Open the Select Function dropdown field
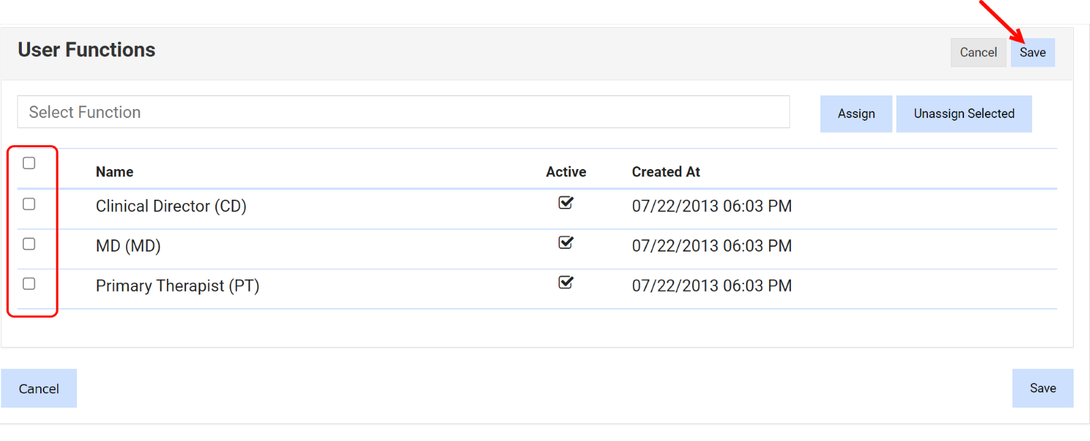This screenshot has width=1090, height=441. tap(403, 112)
